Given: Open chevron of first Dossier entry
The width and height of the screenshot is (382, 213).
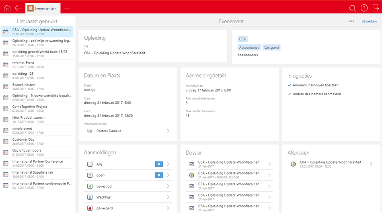Looking at the screenshot, I should [x=269, y=164].
